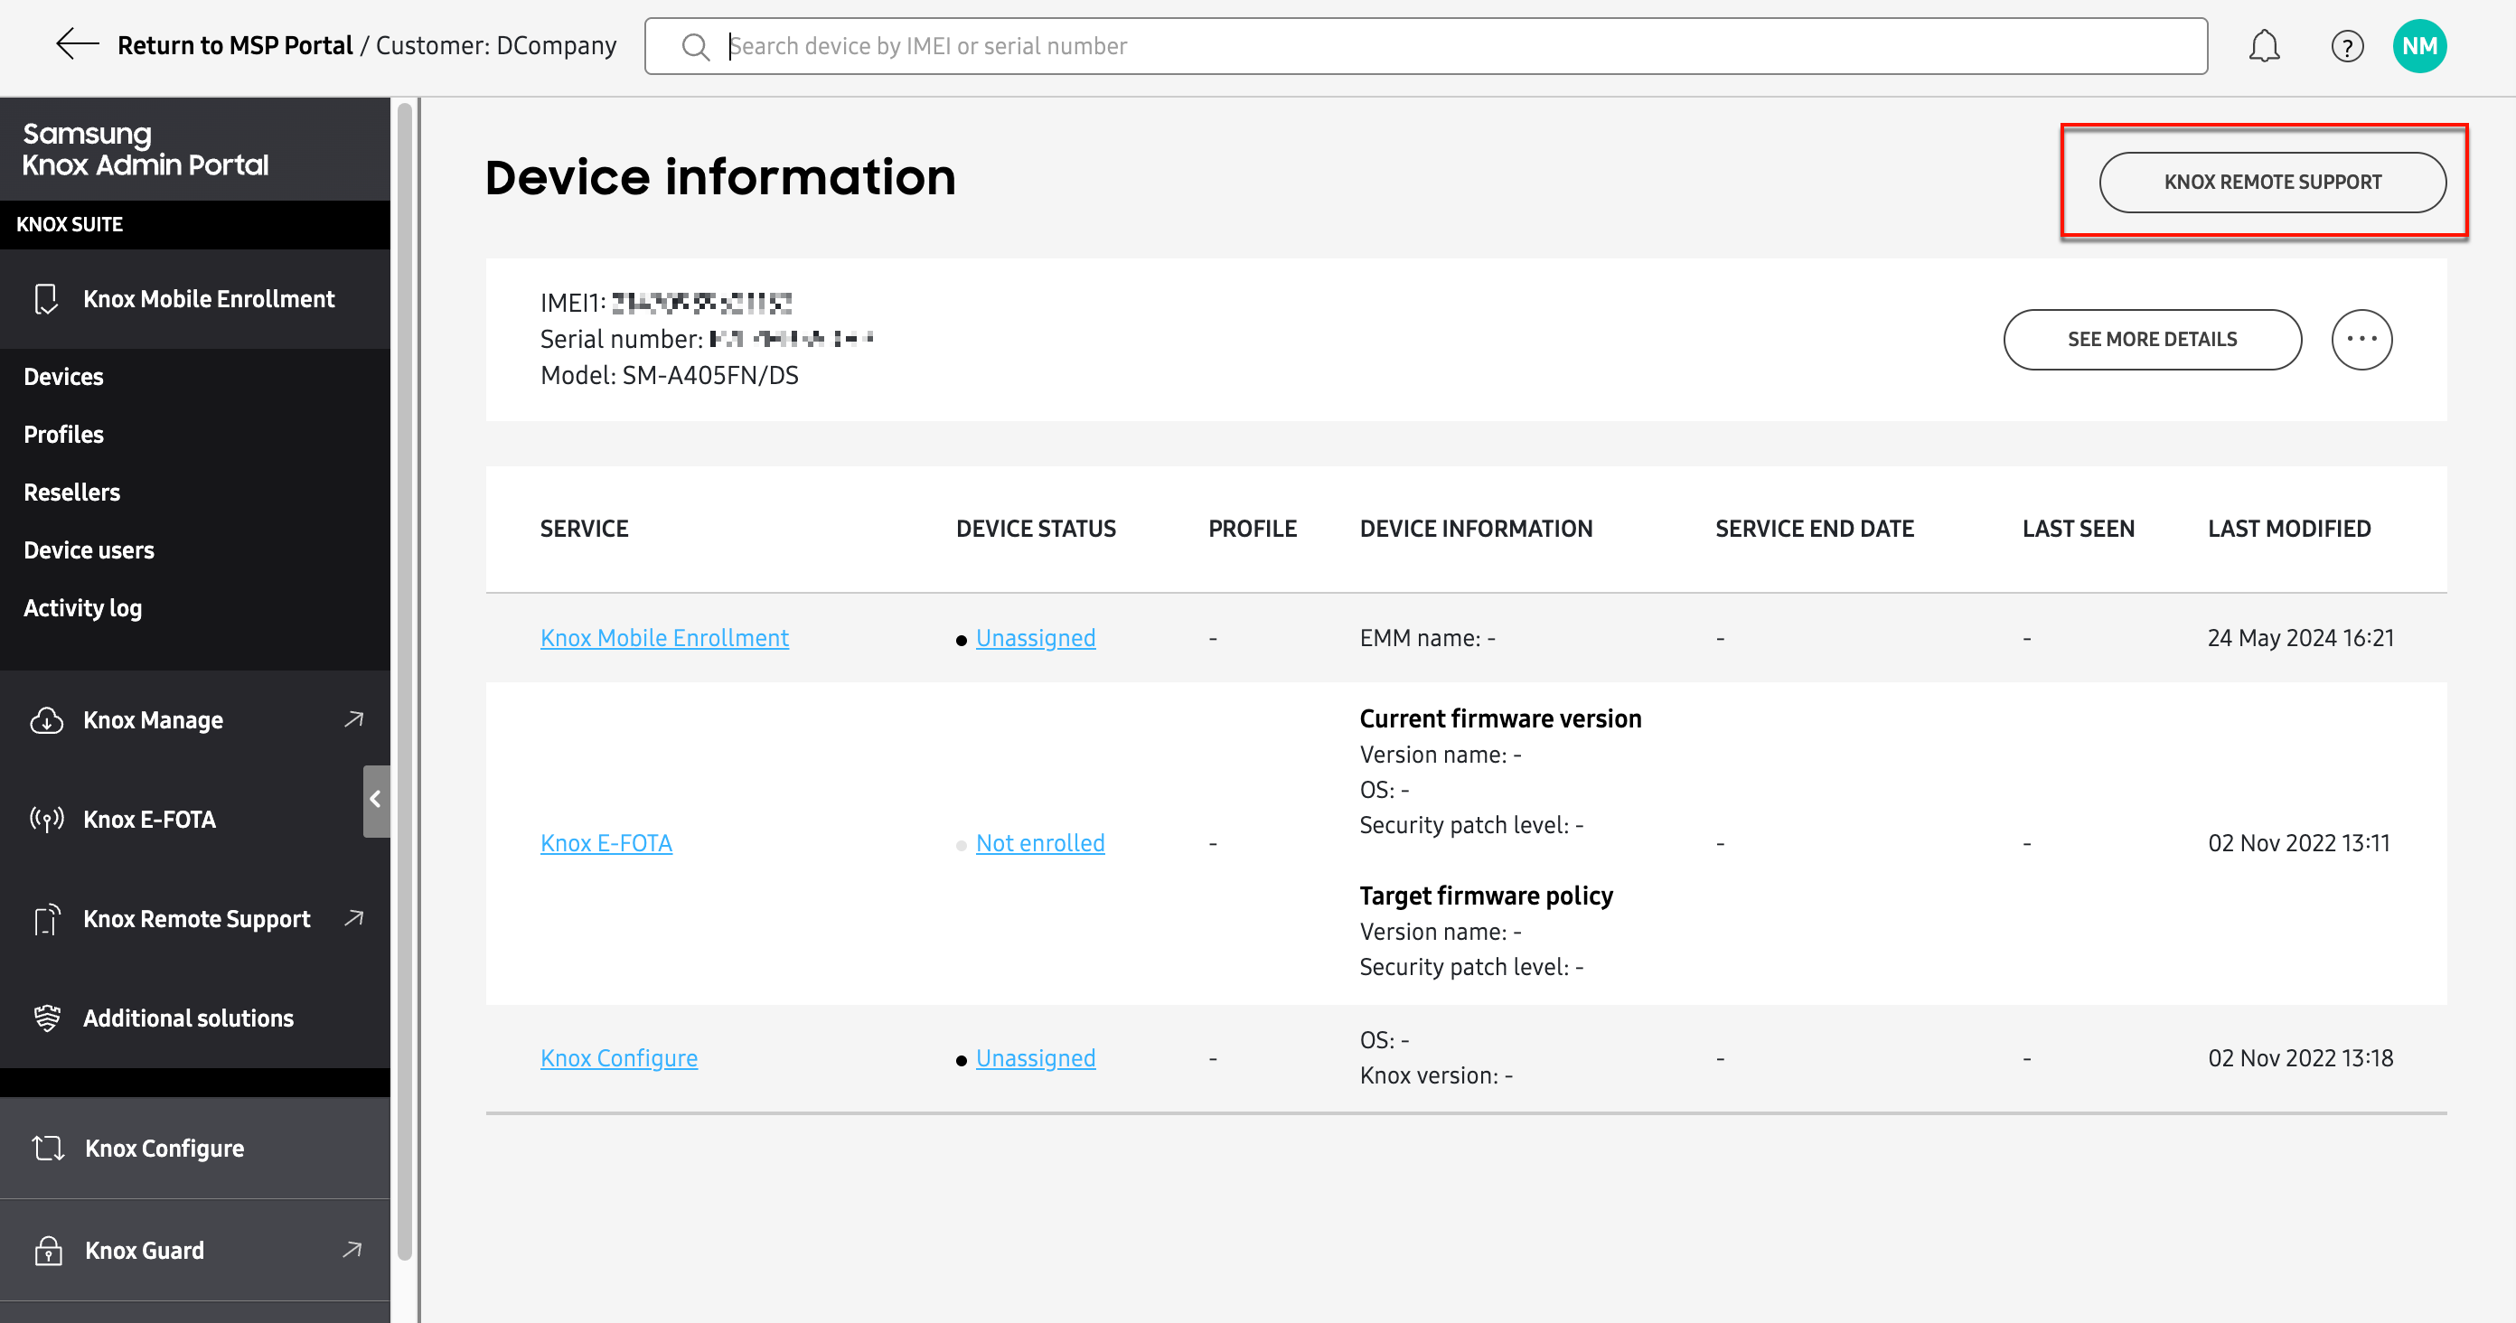Click 'Target firmware policy' heading
This screenshot has width=2516, height=1323.
(1486, 896)
